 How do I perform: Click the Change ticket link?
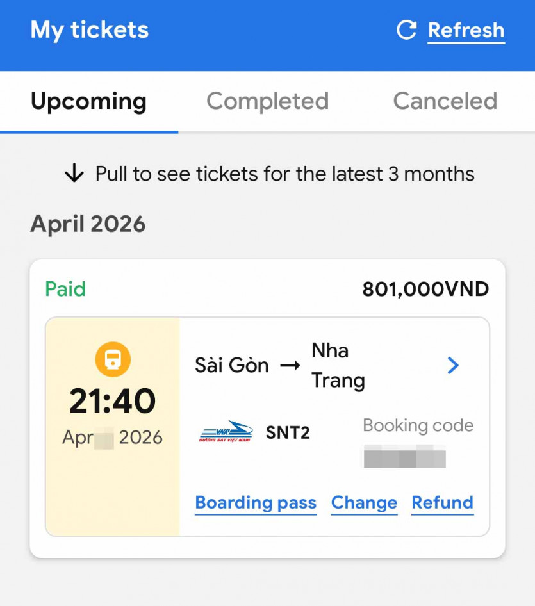(x=364, y=503)
